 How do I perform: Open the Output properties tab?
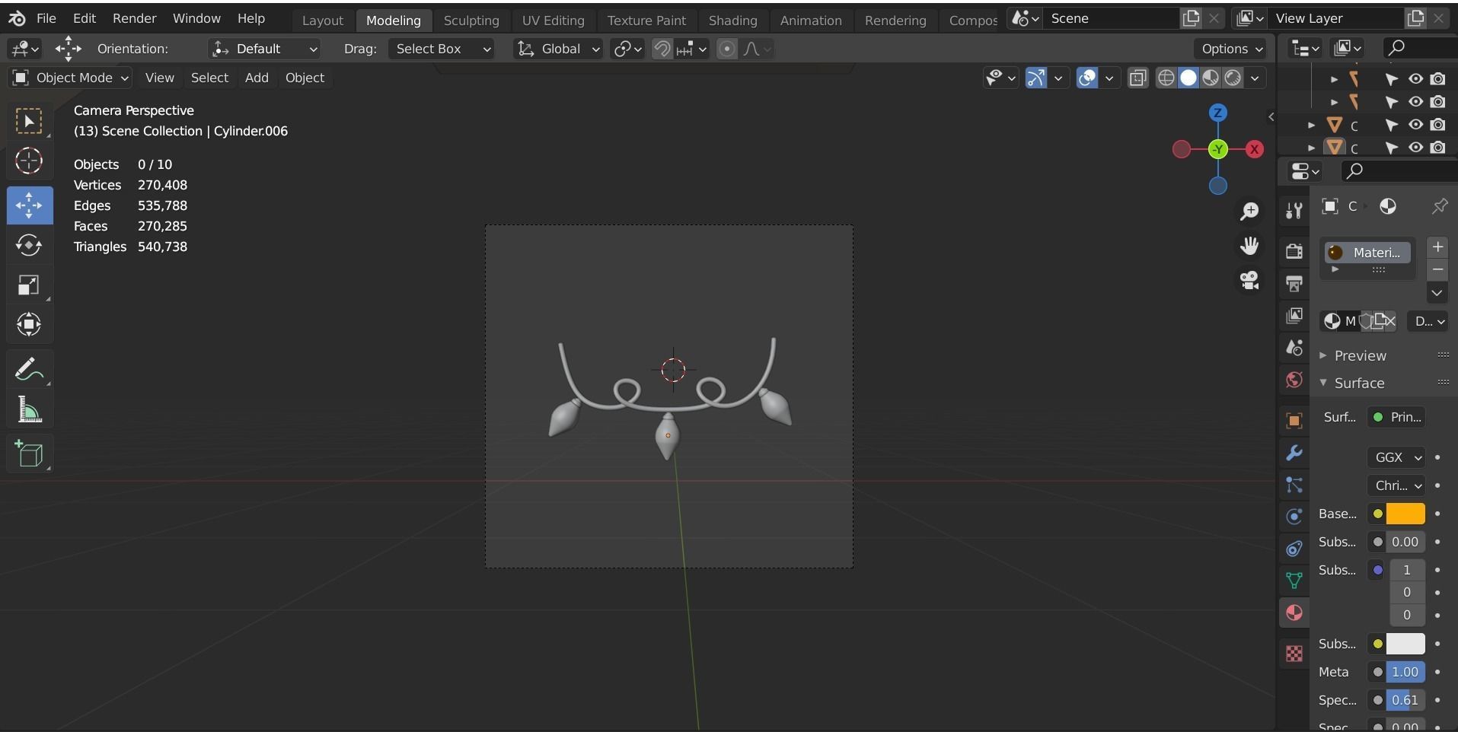1294,284
